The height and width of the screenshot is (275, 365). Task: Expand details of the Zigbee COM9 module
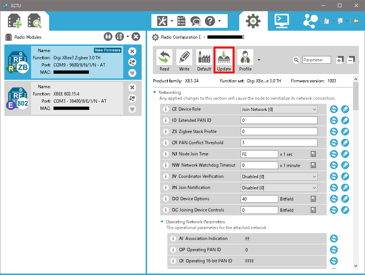point(132,73)
